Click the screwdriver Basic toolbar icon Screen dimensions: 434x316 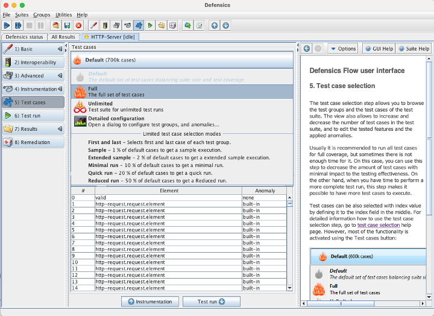pos(93,25)
